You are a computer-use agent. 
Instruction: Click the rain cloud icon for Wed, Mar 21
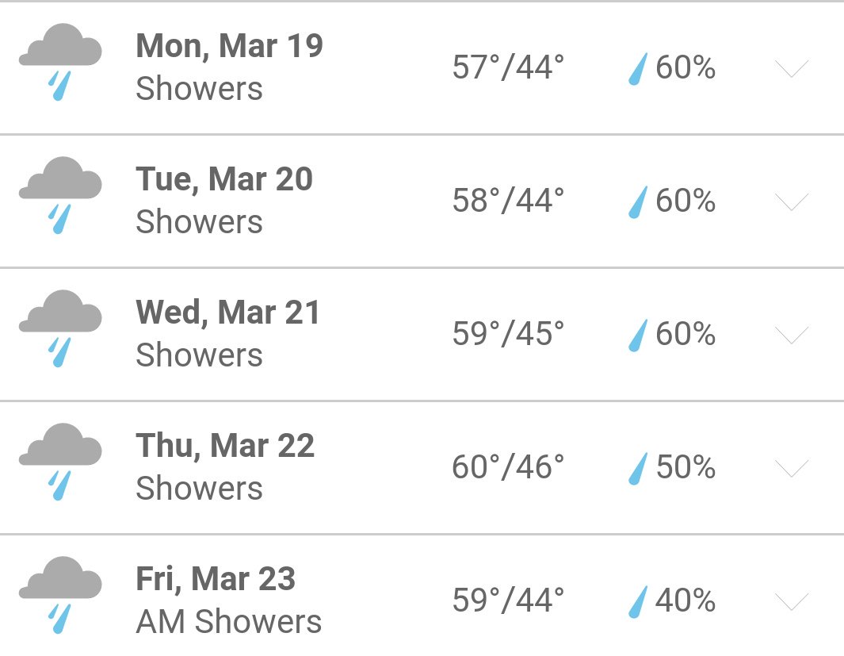pyautogui.click(x=60, y=328)
